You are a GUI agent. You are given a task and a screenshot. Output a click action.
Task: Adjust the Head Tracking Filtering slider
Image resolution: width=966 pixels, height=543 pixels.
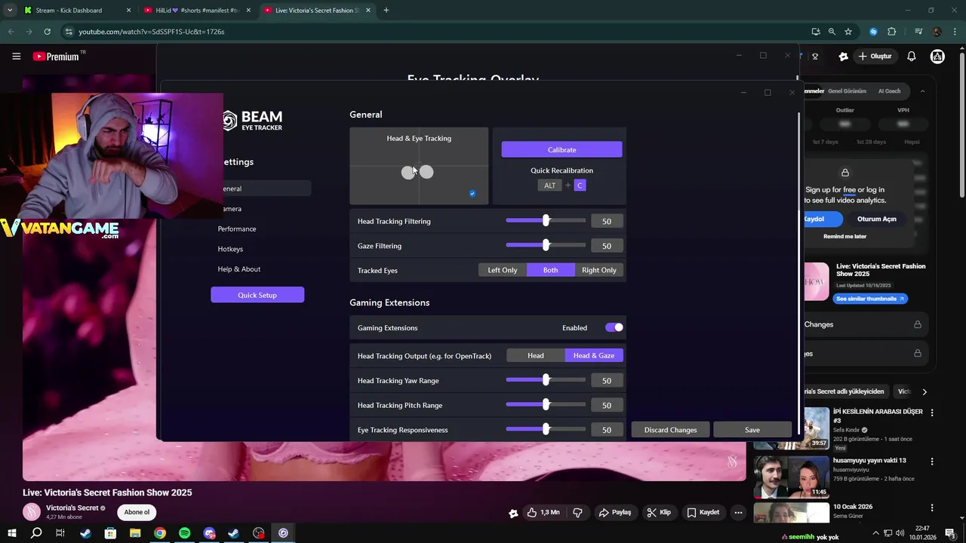click(x=546, y=221)
